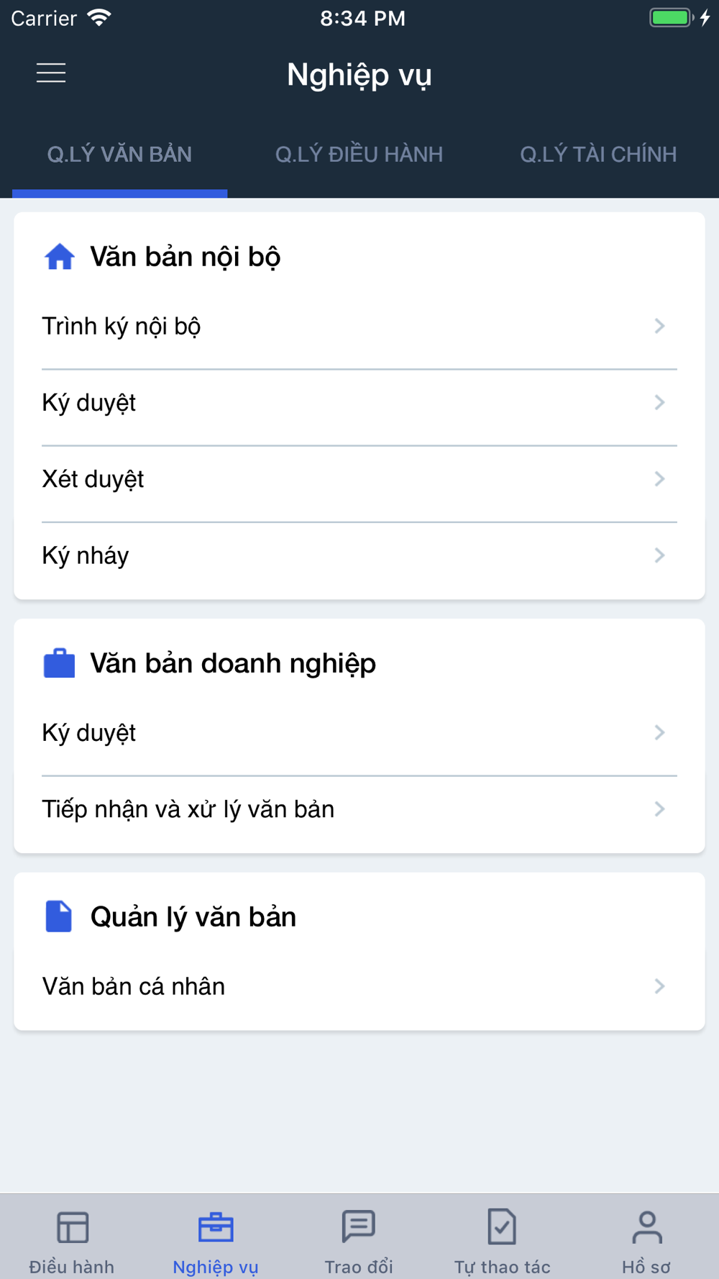Expand the Trình ký nội bộ chevron
The image size is (719, 1279).
point(659,326)
